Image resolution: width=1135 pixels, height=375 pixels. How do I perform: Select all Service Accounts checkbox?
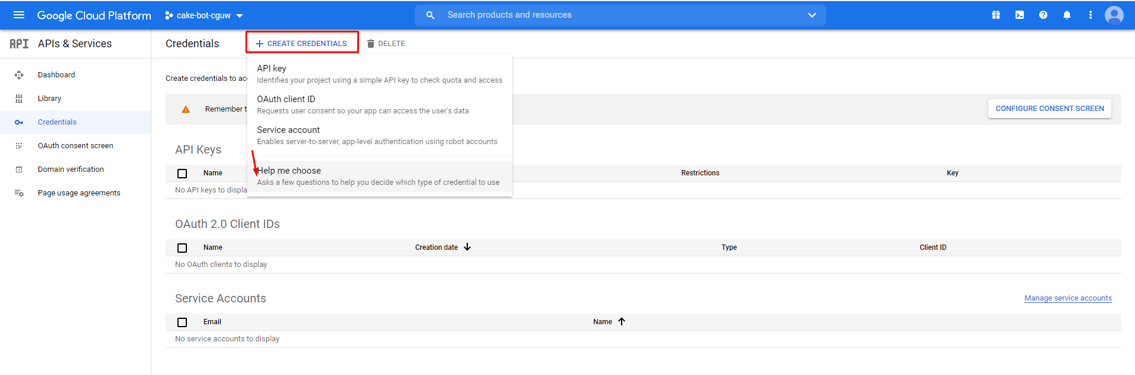182,322
